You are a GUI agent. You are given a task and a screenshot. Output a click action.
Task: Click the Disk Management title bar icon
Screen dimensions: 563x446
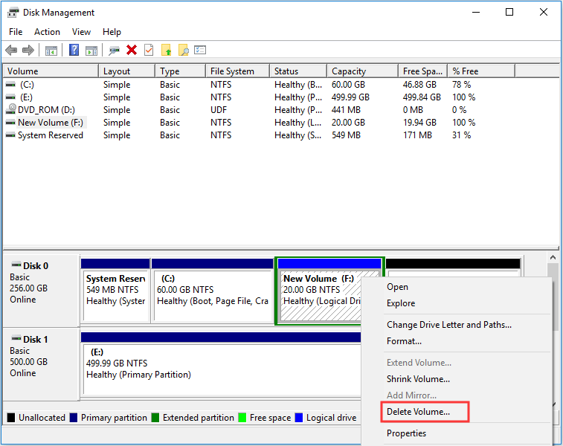click(13, 13)
